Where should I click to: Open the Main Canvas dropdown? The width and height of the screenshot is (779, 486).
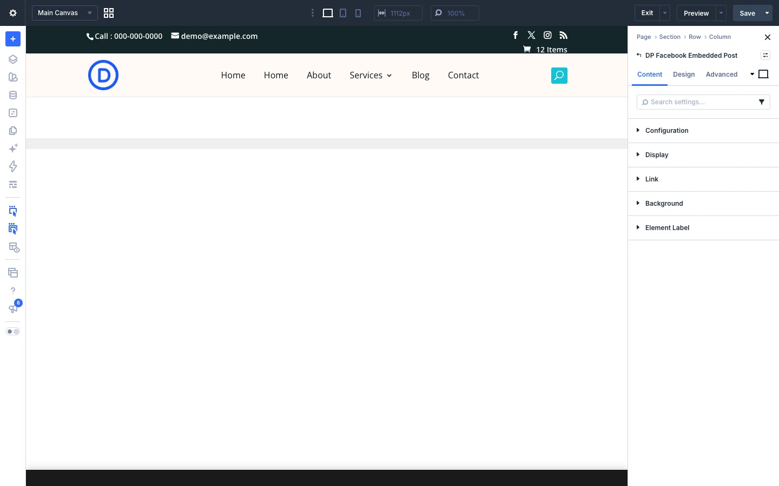point(64,13)
